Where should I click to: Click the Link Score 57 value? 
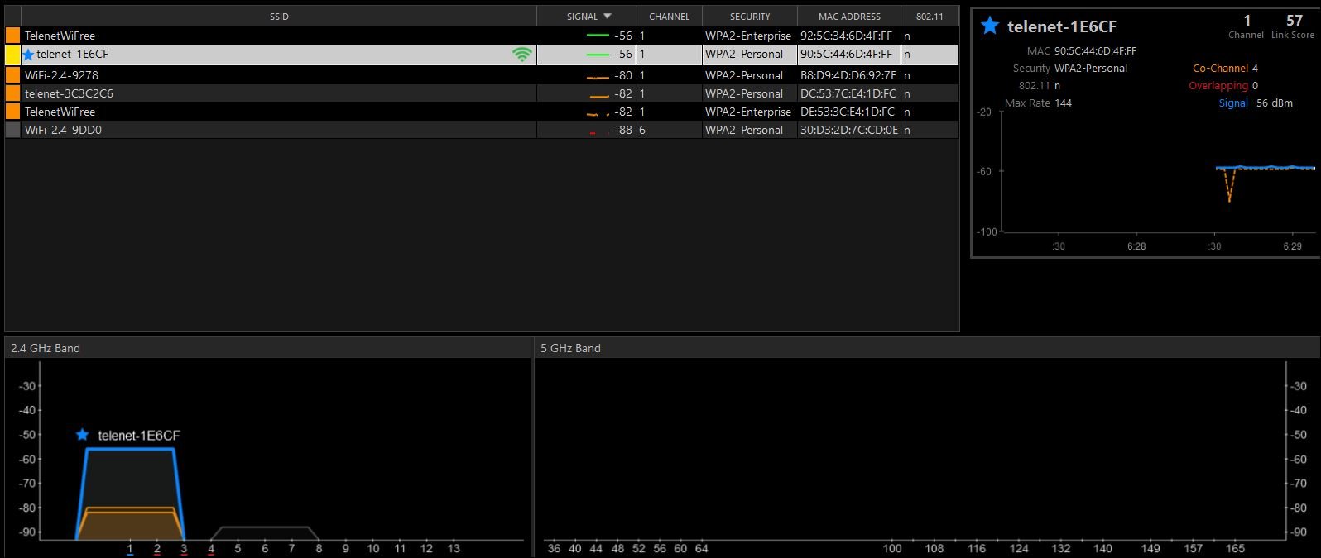pos(1295,21)
